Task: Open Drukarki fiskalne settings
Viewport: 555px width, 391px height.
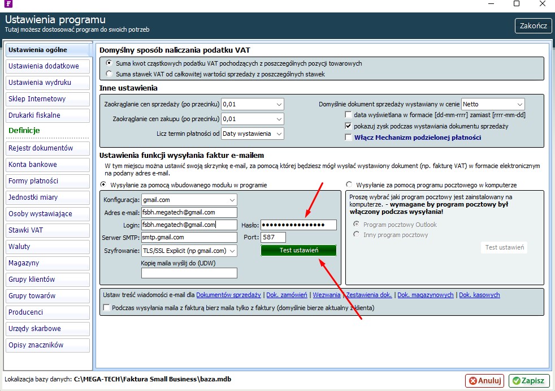Action: tap(47, 115)
